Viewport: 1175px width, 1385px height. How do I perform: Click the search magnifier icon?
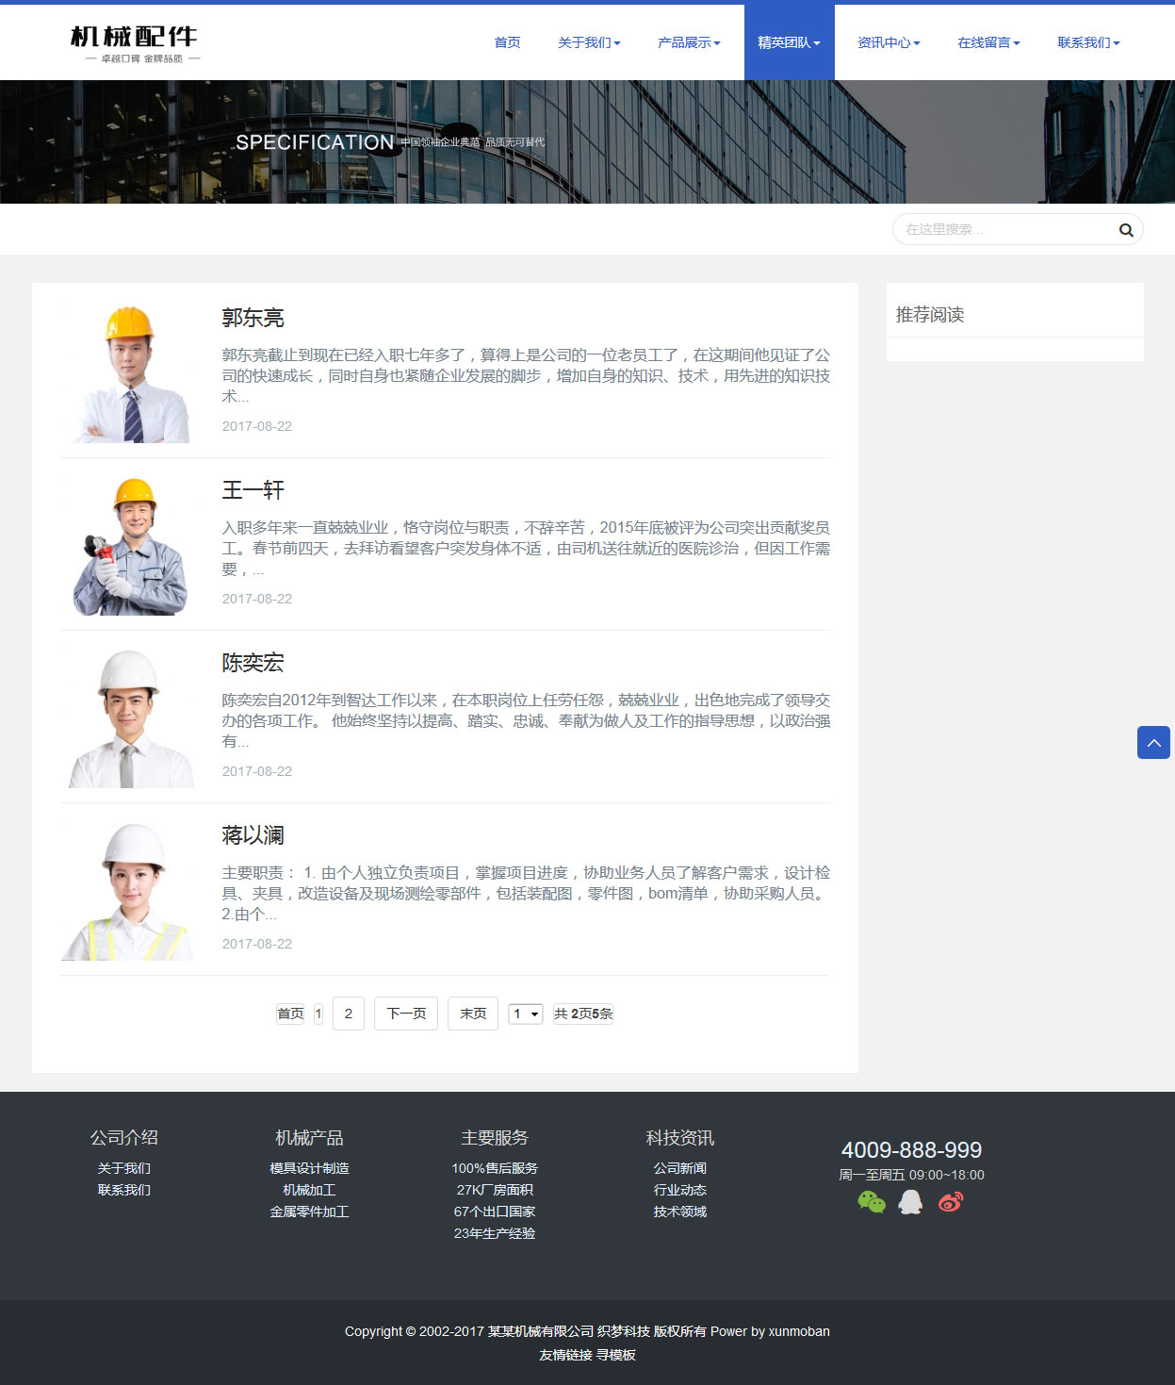tap(1125, 230)
